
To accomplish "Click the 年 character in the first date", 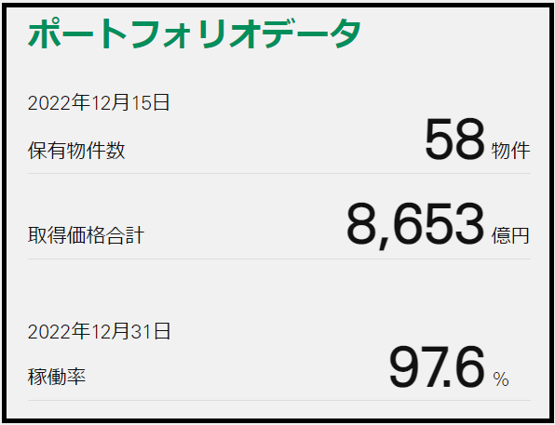I will (81, 103).
